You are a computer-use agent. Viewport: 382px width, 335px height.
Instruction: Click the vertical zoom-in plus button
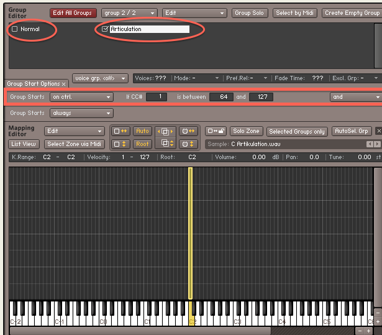pyautogui.click(x=378, y=322)
